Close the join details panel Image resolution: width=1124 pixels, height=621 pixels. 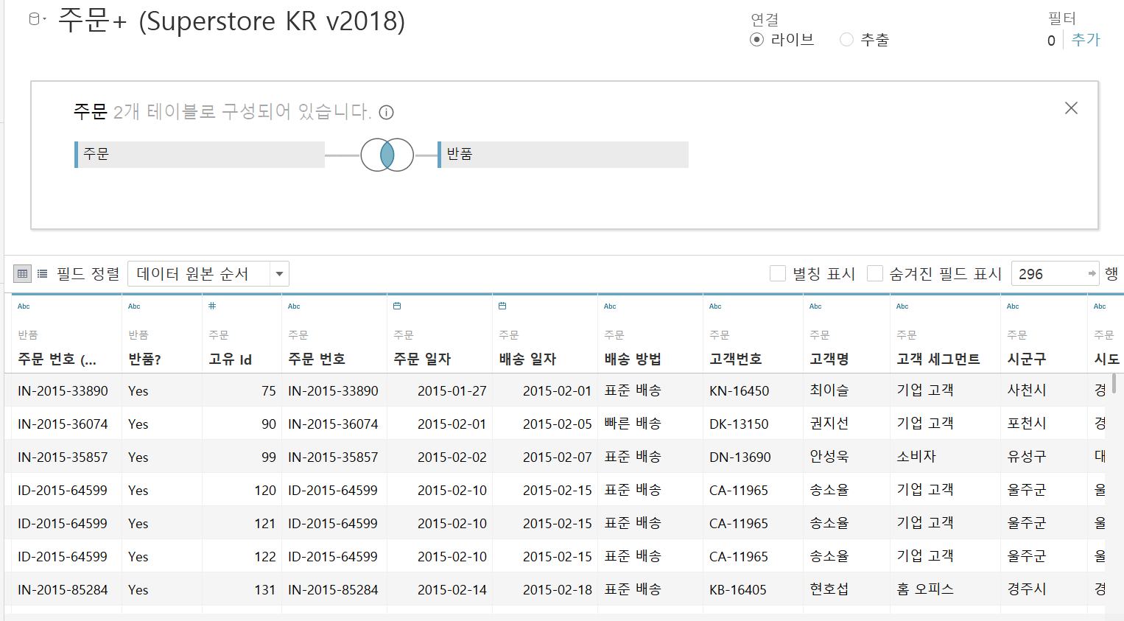coord(1071,108)
